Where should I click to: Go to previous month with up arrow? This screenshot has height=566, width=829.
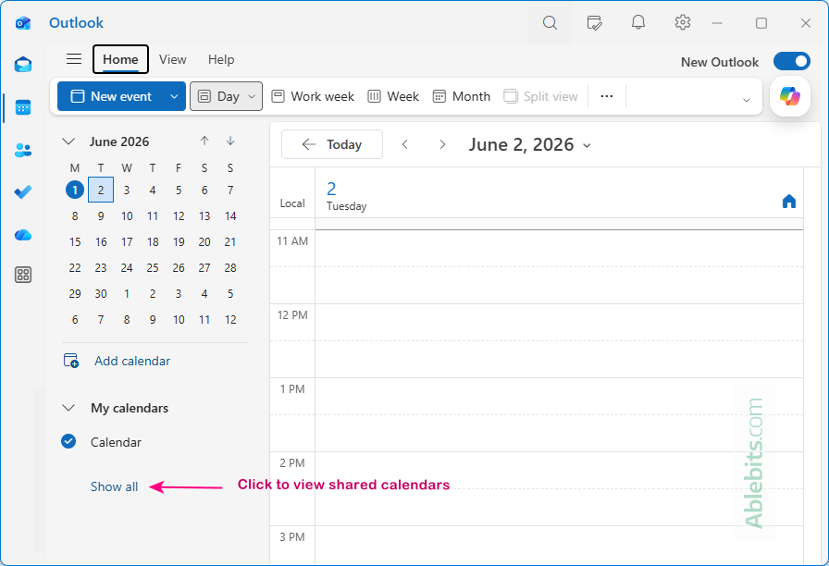point(204,141)
